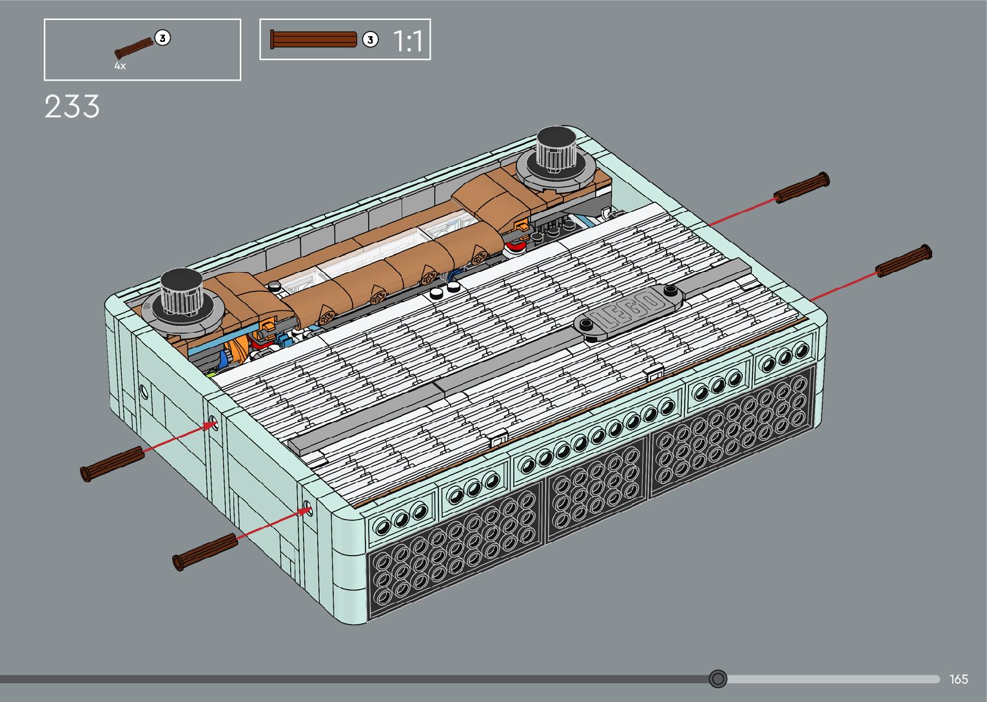The width and height of the screenshot is (987, 702).
Task: Click the 4x quantity label
Action: (x=120, y=66)
